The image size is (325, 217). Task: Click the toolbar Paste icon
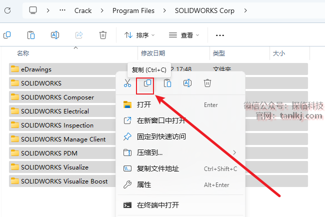pos(31,35)
